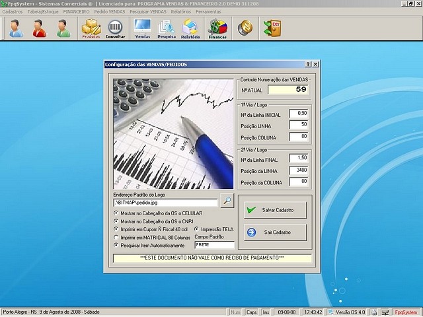The height and width of the screenshot is (317, 423).
Task: Click the green Exit door icon
Action: (x=271, y=28)
